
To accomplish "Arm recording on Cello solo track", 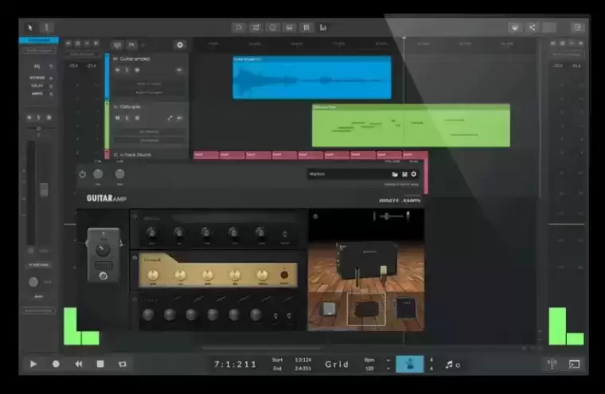I will 137,118.
